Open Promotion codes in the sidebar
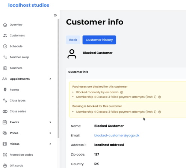Image resolution: width=186 pixels, height=168 pixels. (x=21, y=155)
